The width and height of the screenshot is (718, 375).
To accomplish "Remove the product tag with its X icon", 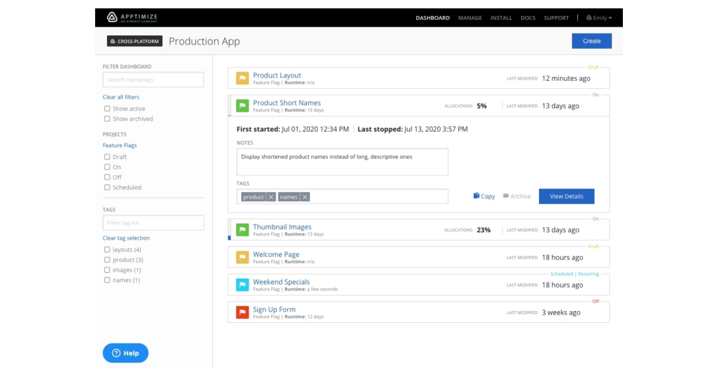I will (x=271, y=197).
